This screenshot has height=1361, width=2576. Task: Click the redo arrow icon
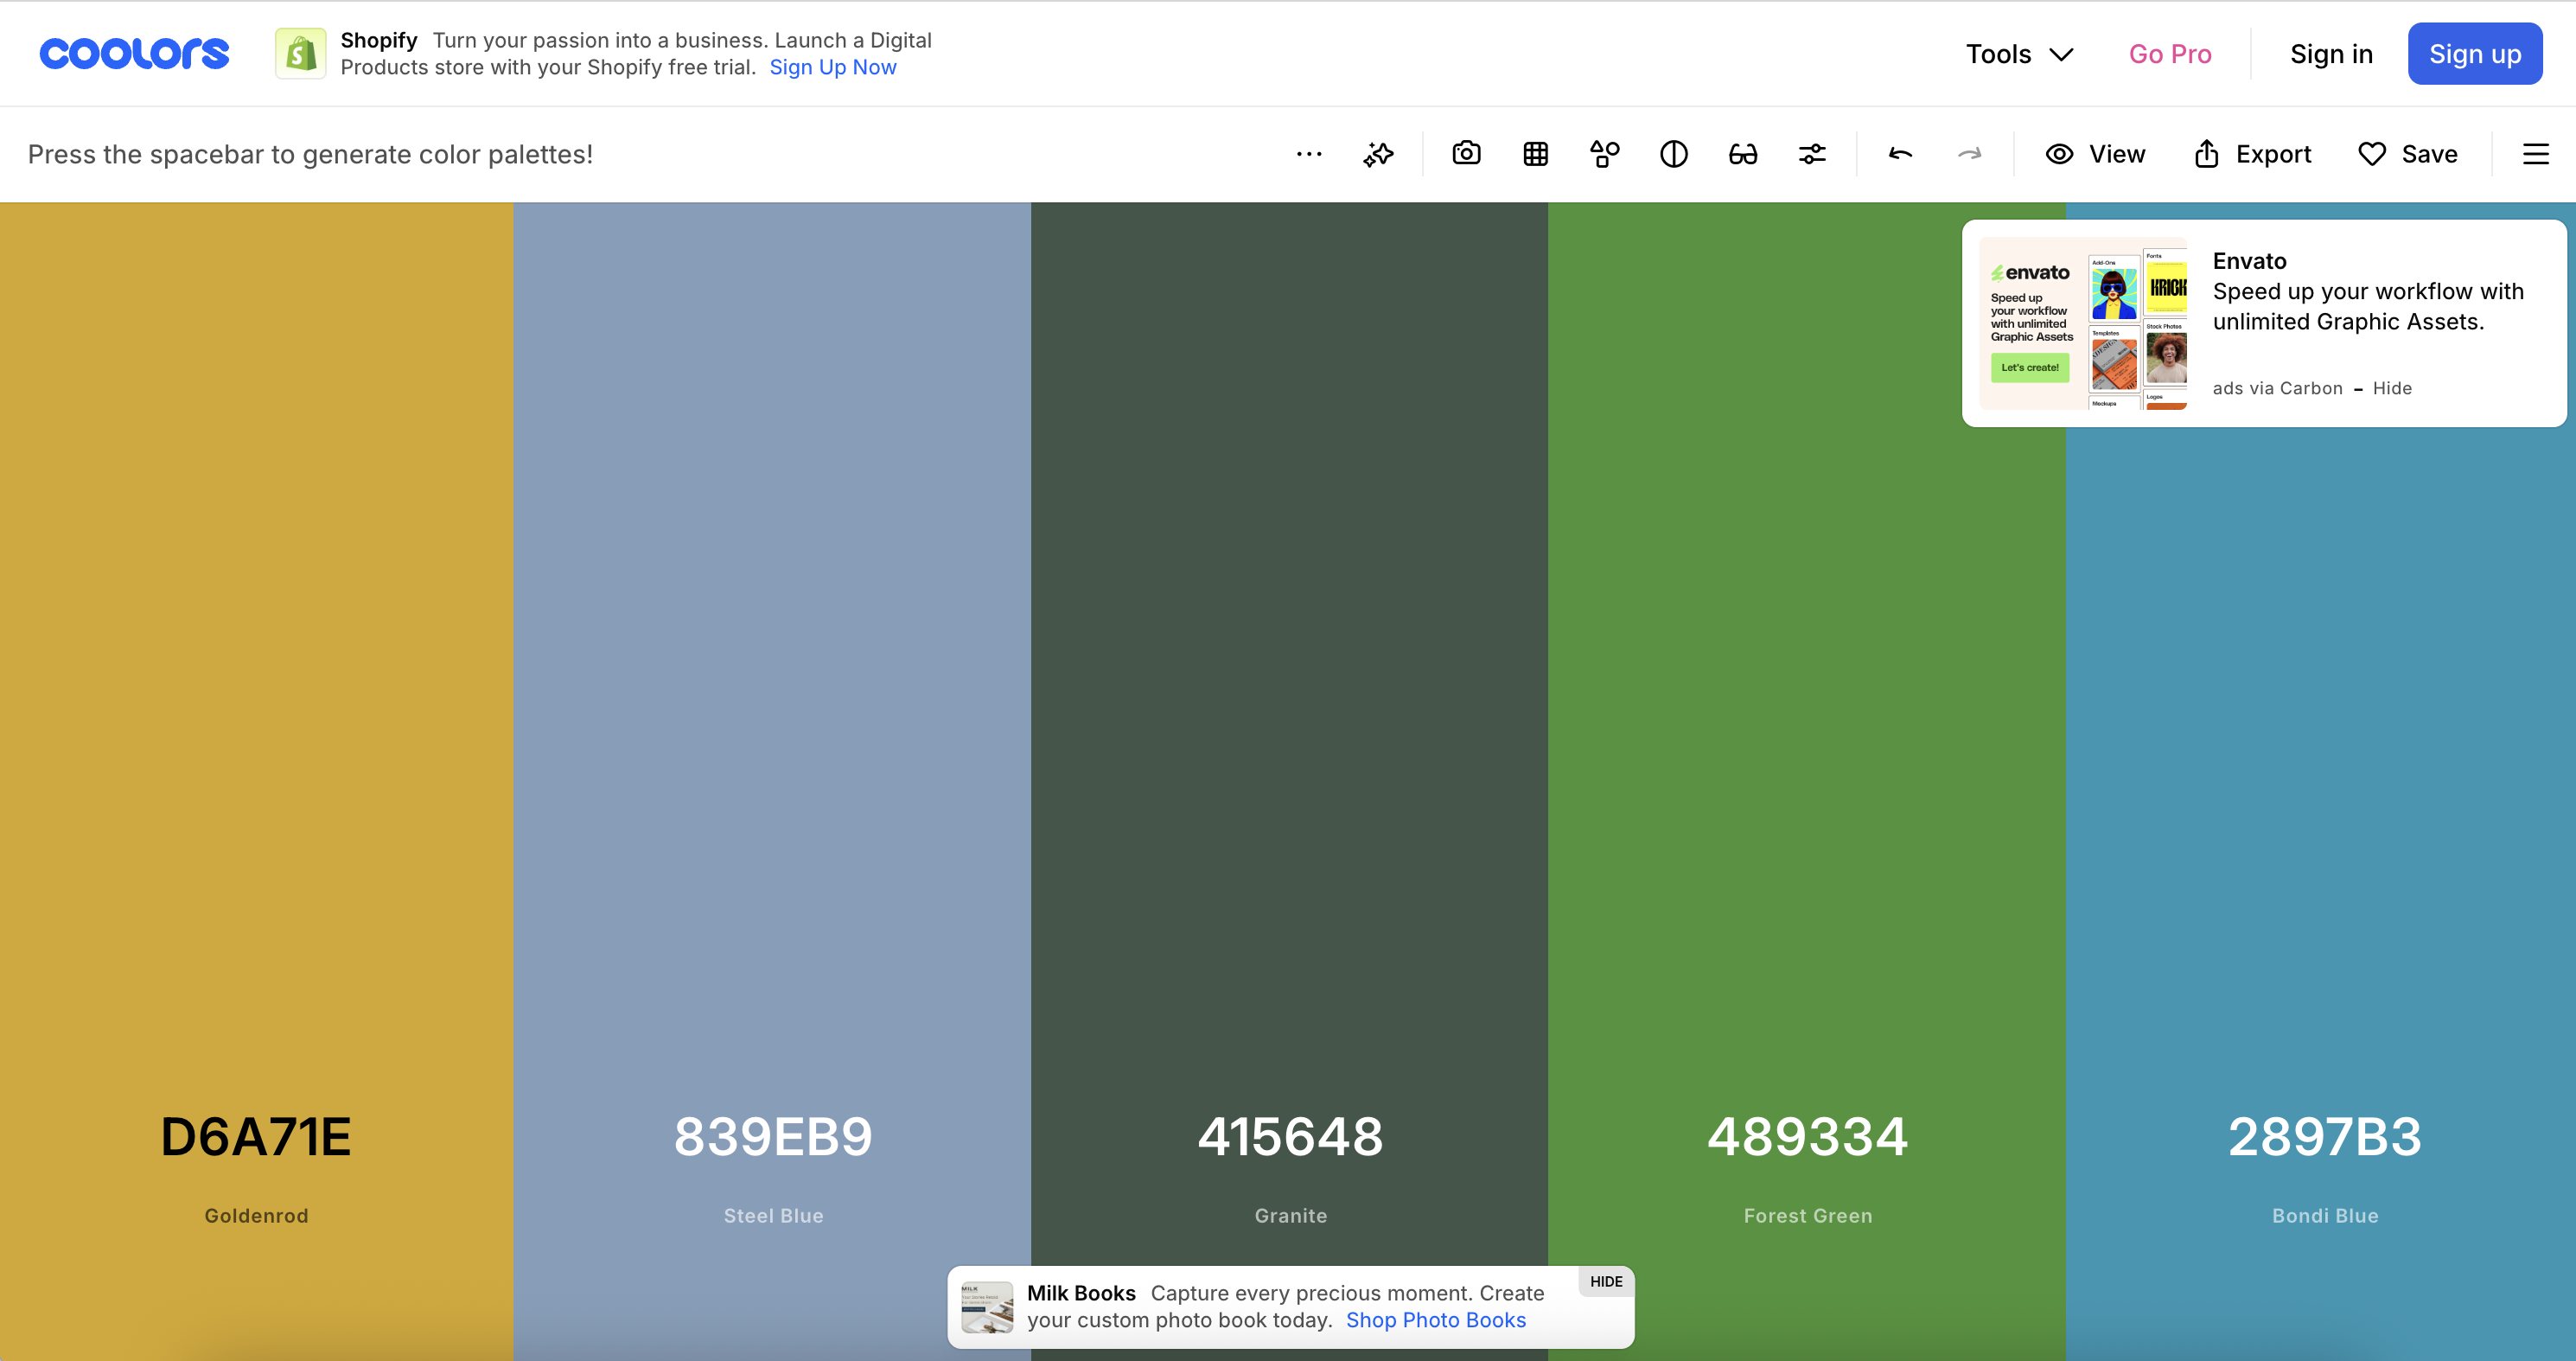click(x=1969, y=154)
